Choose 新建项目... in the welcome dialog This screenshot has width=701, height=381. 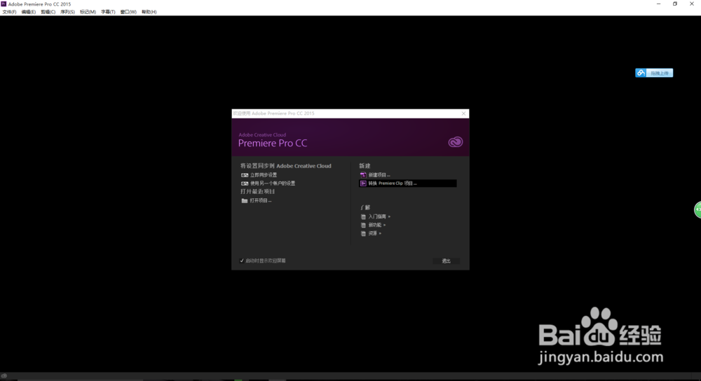pos(379,175)
